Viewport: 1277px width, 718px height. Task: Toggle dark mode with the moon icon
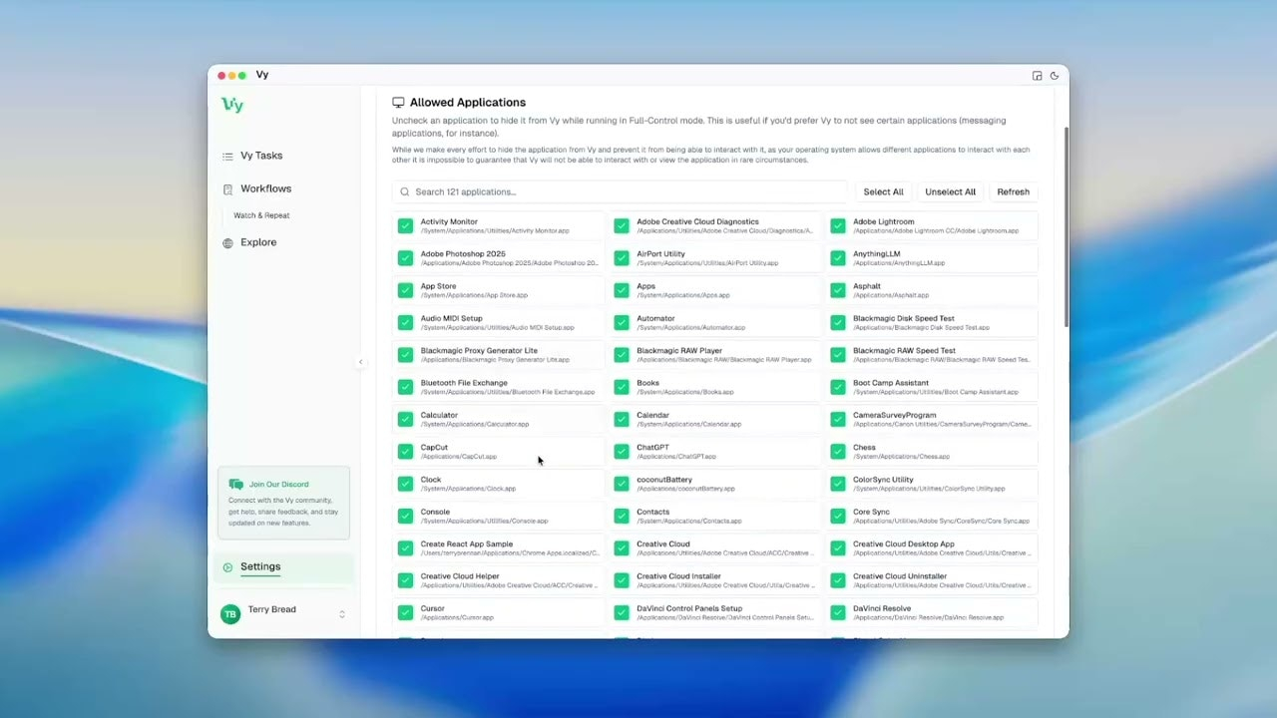point(1055,76)
